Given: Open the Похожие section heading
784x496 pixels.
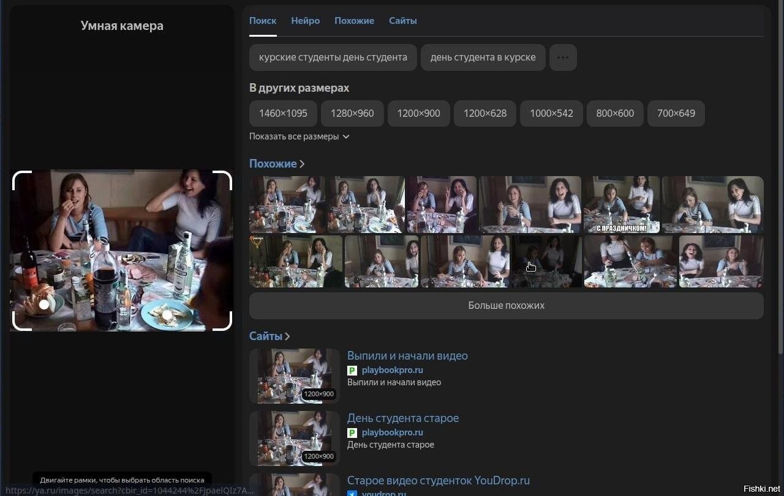Looking at the screenshot, I should coord(277,164).
